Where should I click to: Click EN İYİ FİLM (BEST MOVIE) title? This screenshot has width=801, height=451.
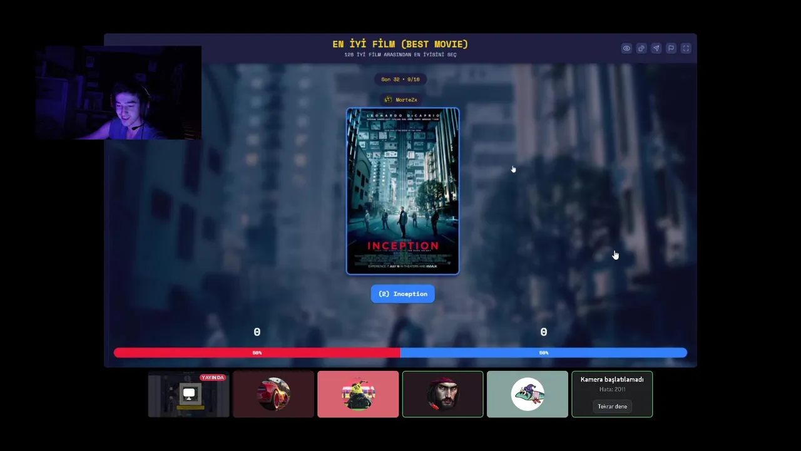coord(400,44)
